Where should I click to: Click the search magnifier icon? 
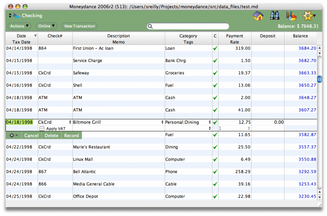(x=150, y=26)
